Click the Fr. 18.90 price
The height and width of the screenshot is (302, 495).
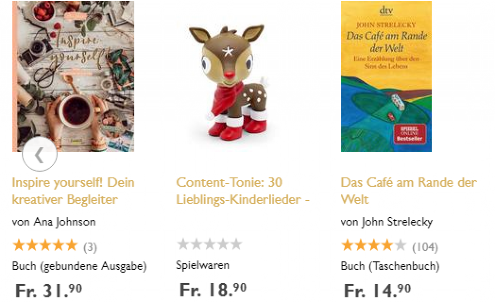[x=213, y=290]
